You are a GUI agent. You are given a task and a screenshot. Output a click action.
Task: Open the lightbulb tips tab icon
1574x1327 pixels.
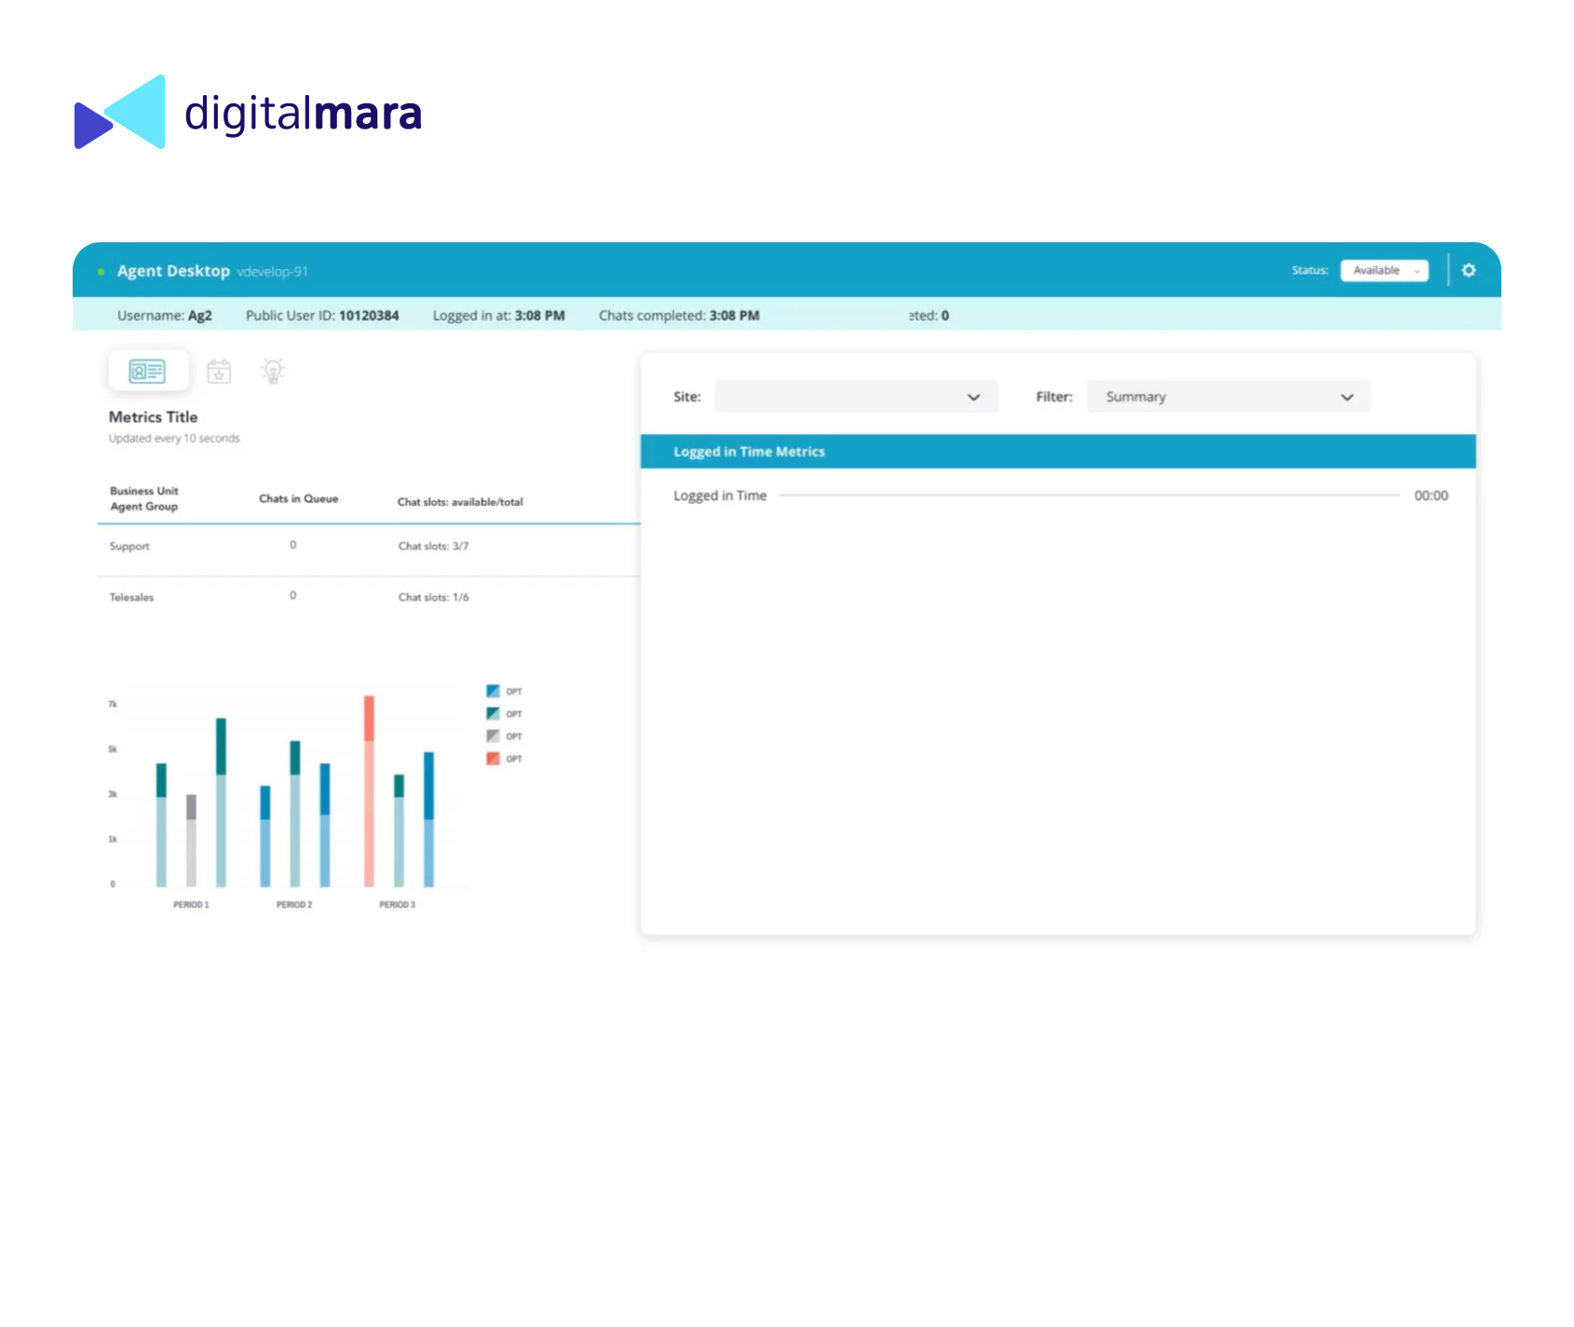point(273,372)
